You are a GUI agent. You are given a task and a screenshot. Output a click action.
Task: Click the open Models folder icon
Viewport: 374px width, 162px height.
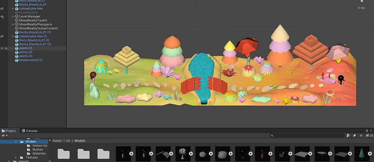pos(21,141)
